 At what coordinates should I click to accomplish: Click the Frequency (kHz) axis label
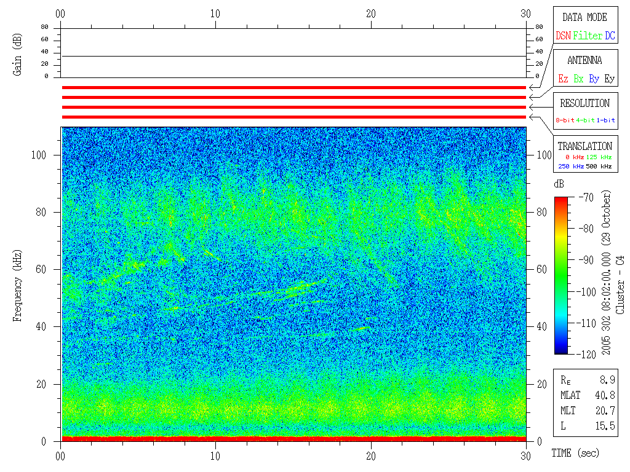(x=17, y=286)
